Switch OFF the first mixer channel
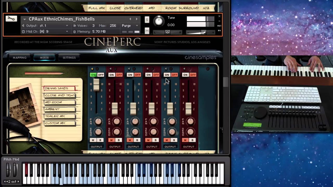Screen dimensions: 333x187 [x=101, y=75]
